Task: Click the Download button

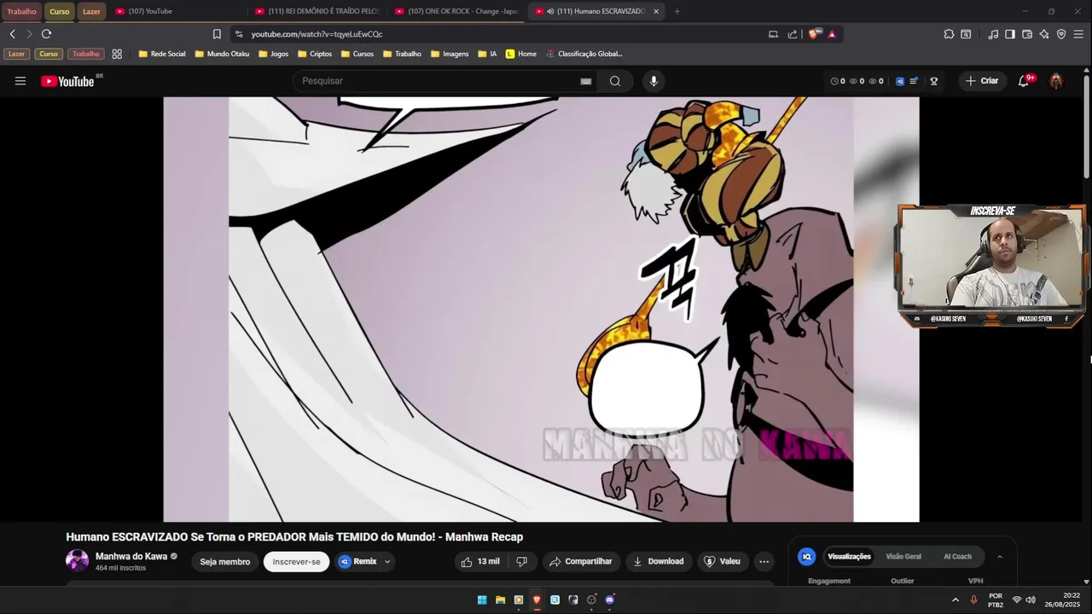Action: 658,561
